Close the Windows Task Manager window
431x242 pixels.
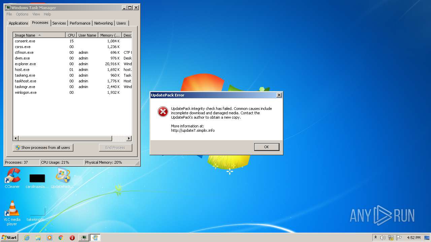click(136, 7)
